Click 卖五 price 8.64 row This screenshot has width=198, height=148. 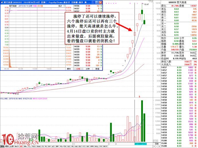[179, 9]
